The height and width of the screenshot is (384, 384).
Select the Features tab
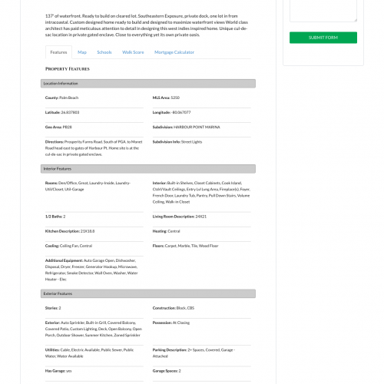(x=58, y=52)
